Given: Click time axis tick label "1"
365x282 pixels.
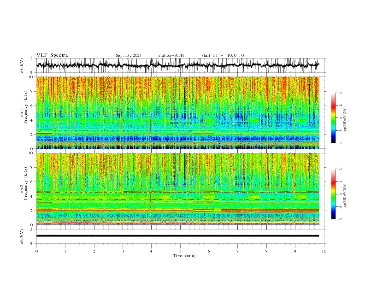Looking at the screenshot, I should click(65, 251).
